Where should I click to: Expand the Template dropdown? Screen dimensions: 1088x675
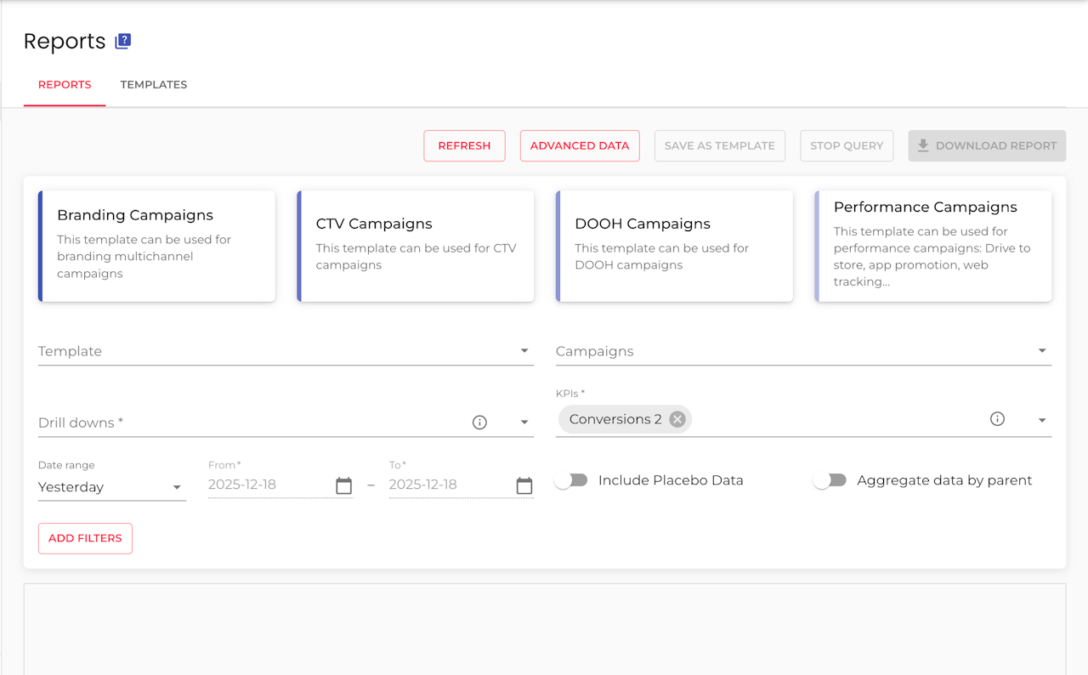(524, 351)
